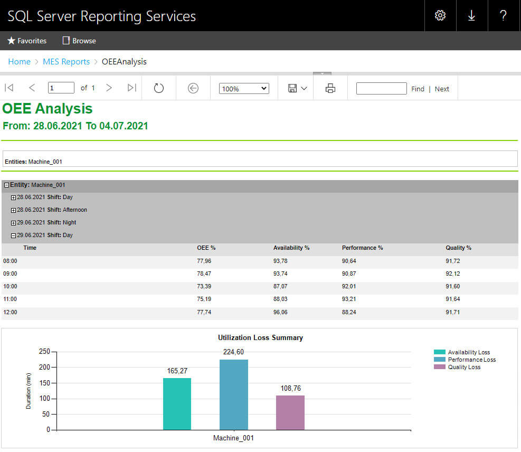This screenshot has height=452, width=521.
Task: Click the Utilization Loss Summary chart title
Action: 261,337
